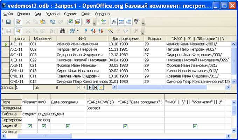Open sort order cell for ФИО field

44,120
